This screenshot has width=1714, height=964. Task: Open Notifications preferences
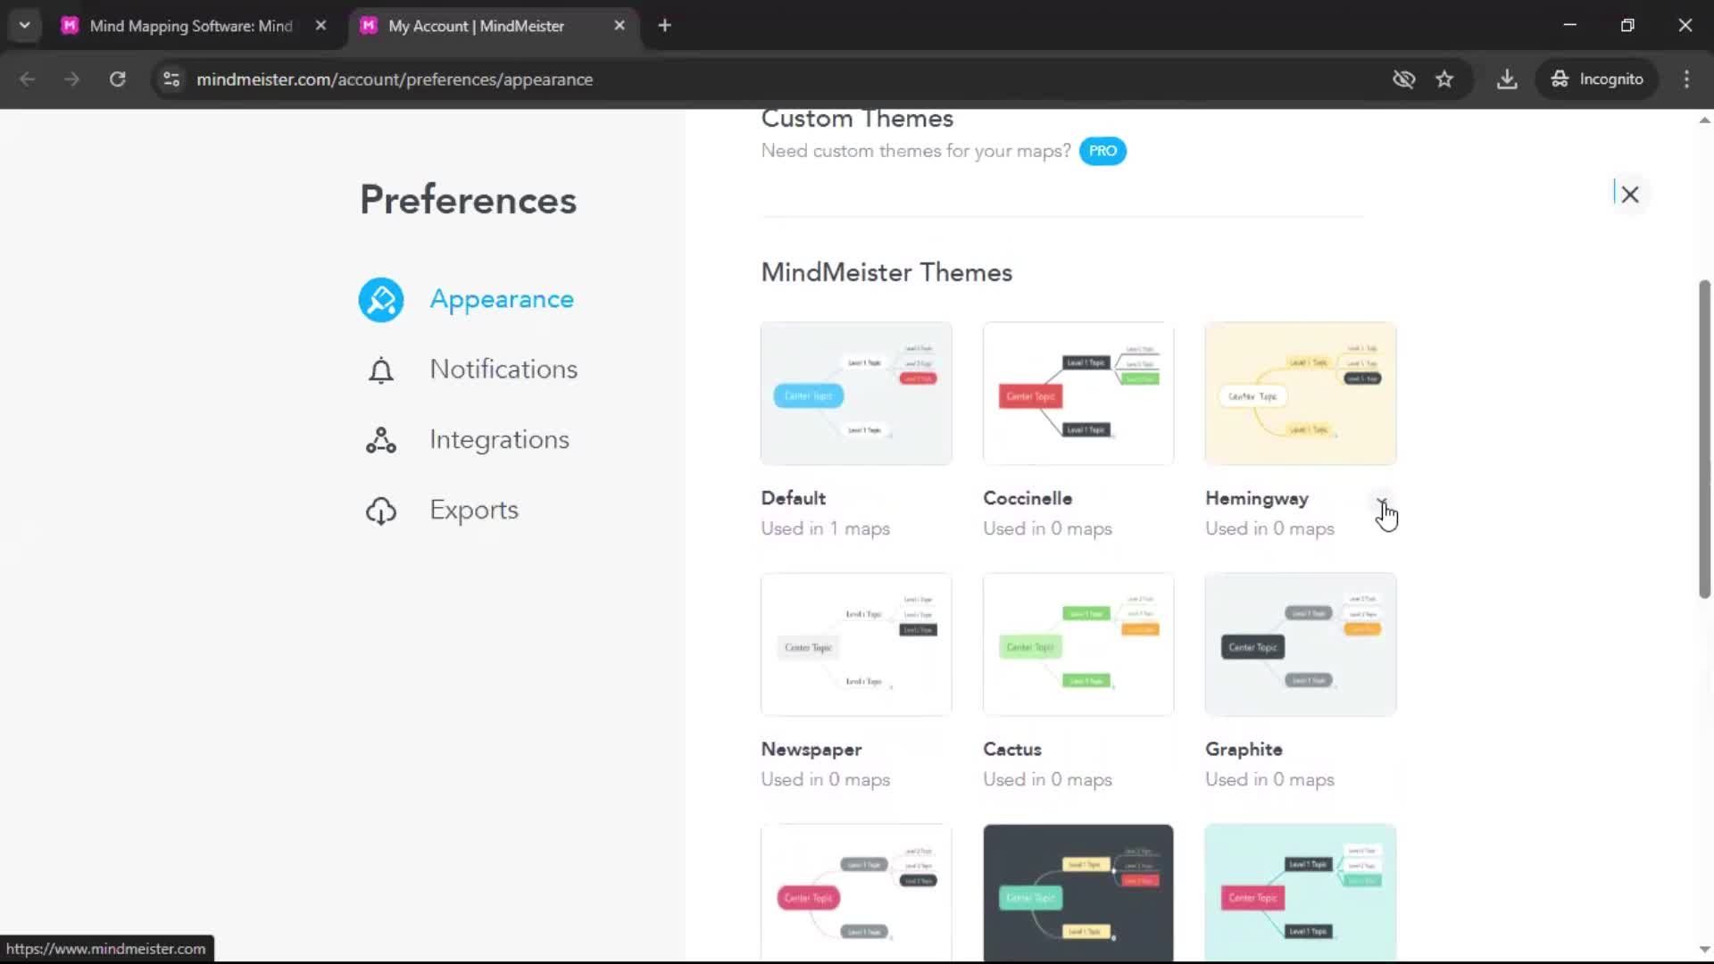click(x=503, y=370)
